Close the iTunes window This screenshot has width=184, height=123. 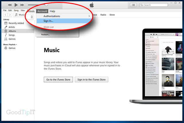[x=179, y=3]
